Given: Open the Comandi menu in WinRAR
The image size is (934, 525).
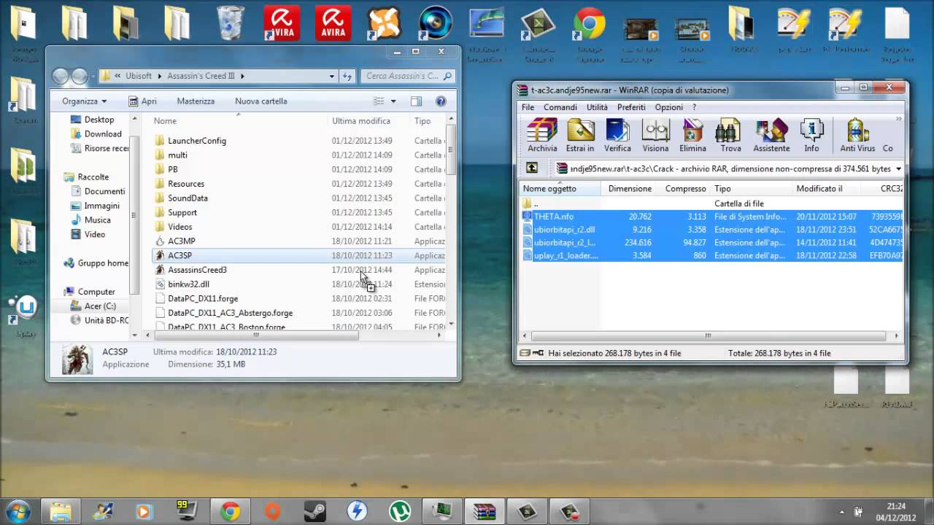Looking at the screenshot, I should coord(560,107).
